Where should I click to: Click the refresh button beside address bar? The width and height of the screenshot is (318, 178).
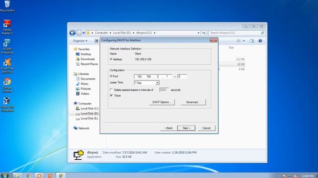pos(204,33)
